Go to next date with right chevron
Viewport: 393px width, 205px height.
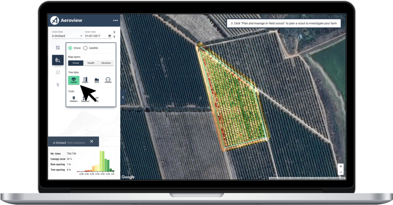(x=114, y=32)
